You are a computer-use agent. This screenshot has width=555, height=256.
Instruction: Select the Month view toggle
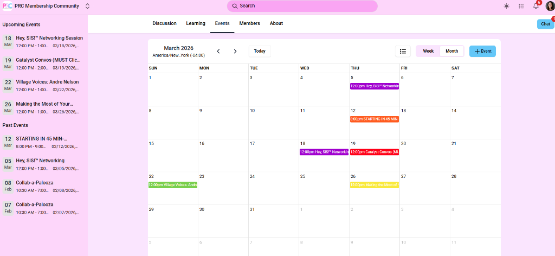(x=451, y=51)
